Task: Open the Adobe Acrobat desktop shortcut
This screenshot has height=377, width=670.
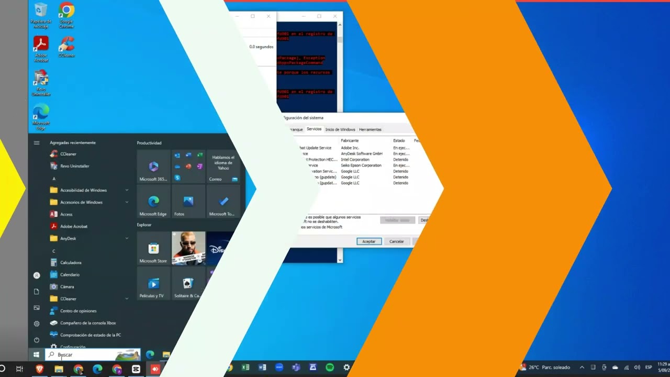Action: point(41,49)
